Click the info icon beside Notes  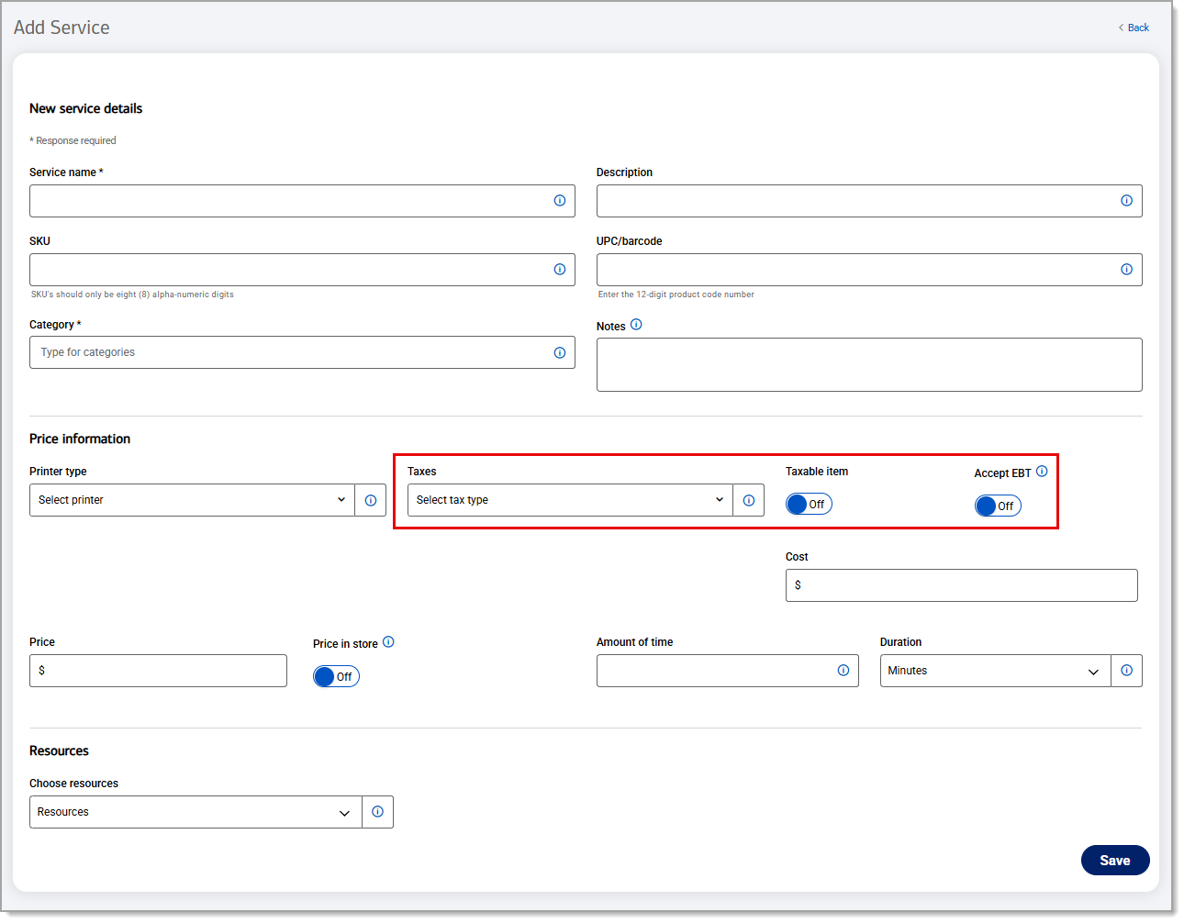[x=636, y=325]
